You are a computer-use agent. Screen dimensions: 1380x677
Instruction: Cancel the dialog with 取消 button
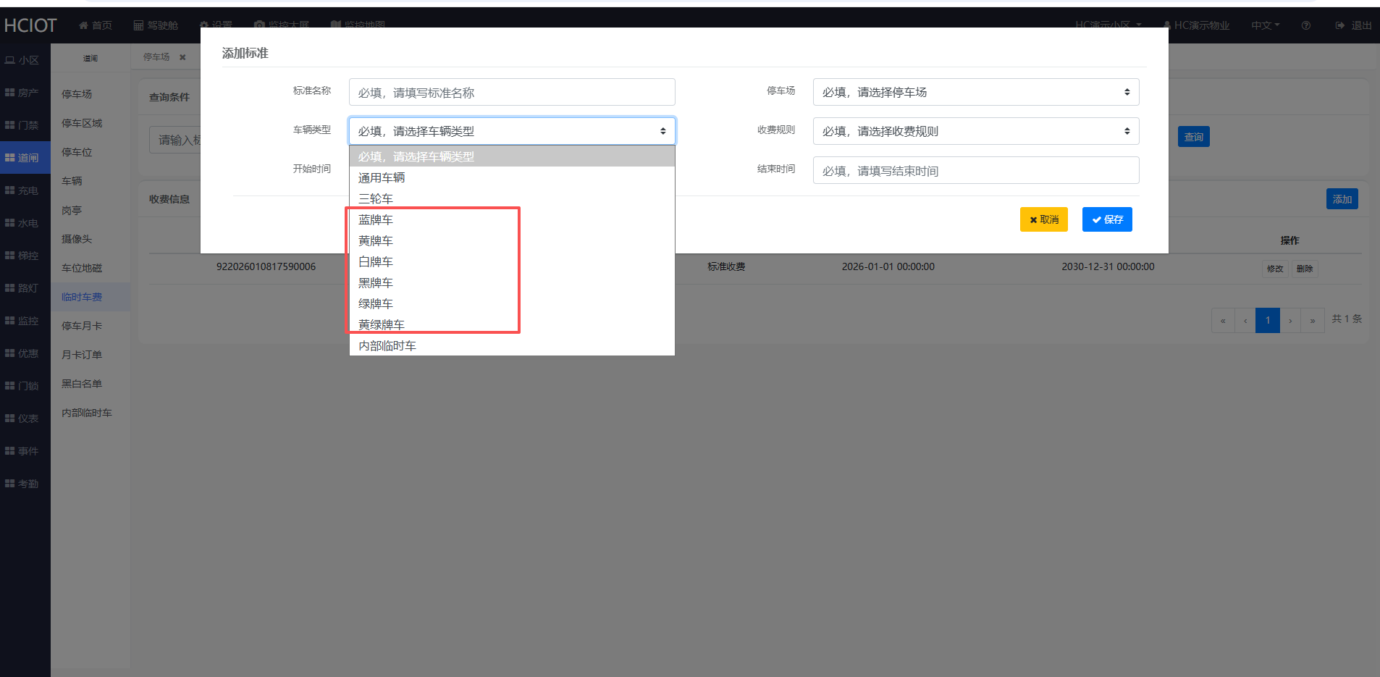coord(1043,219)
